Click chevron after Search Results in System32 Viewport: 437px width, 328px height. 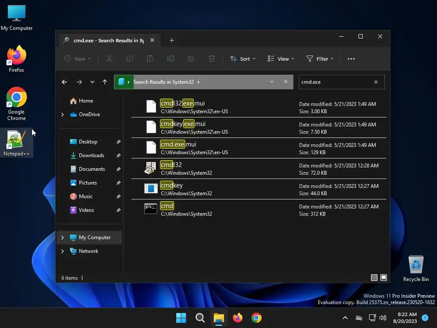(x=198, y=82)
